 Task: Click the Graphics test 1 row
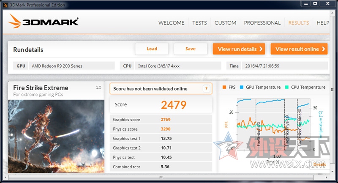pos(161,138)
